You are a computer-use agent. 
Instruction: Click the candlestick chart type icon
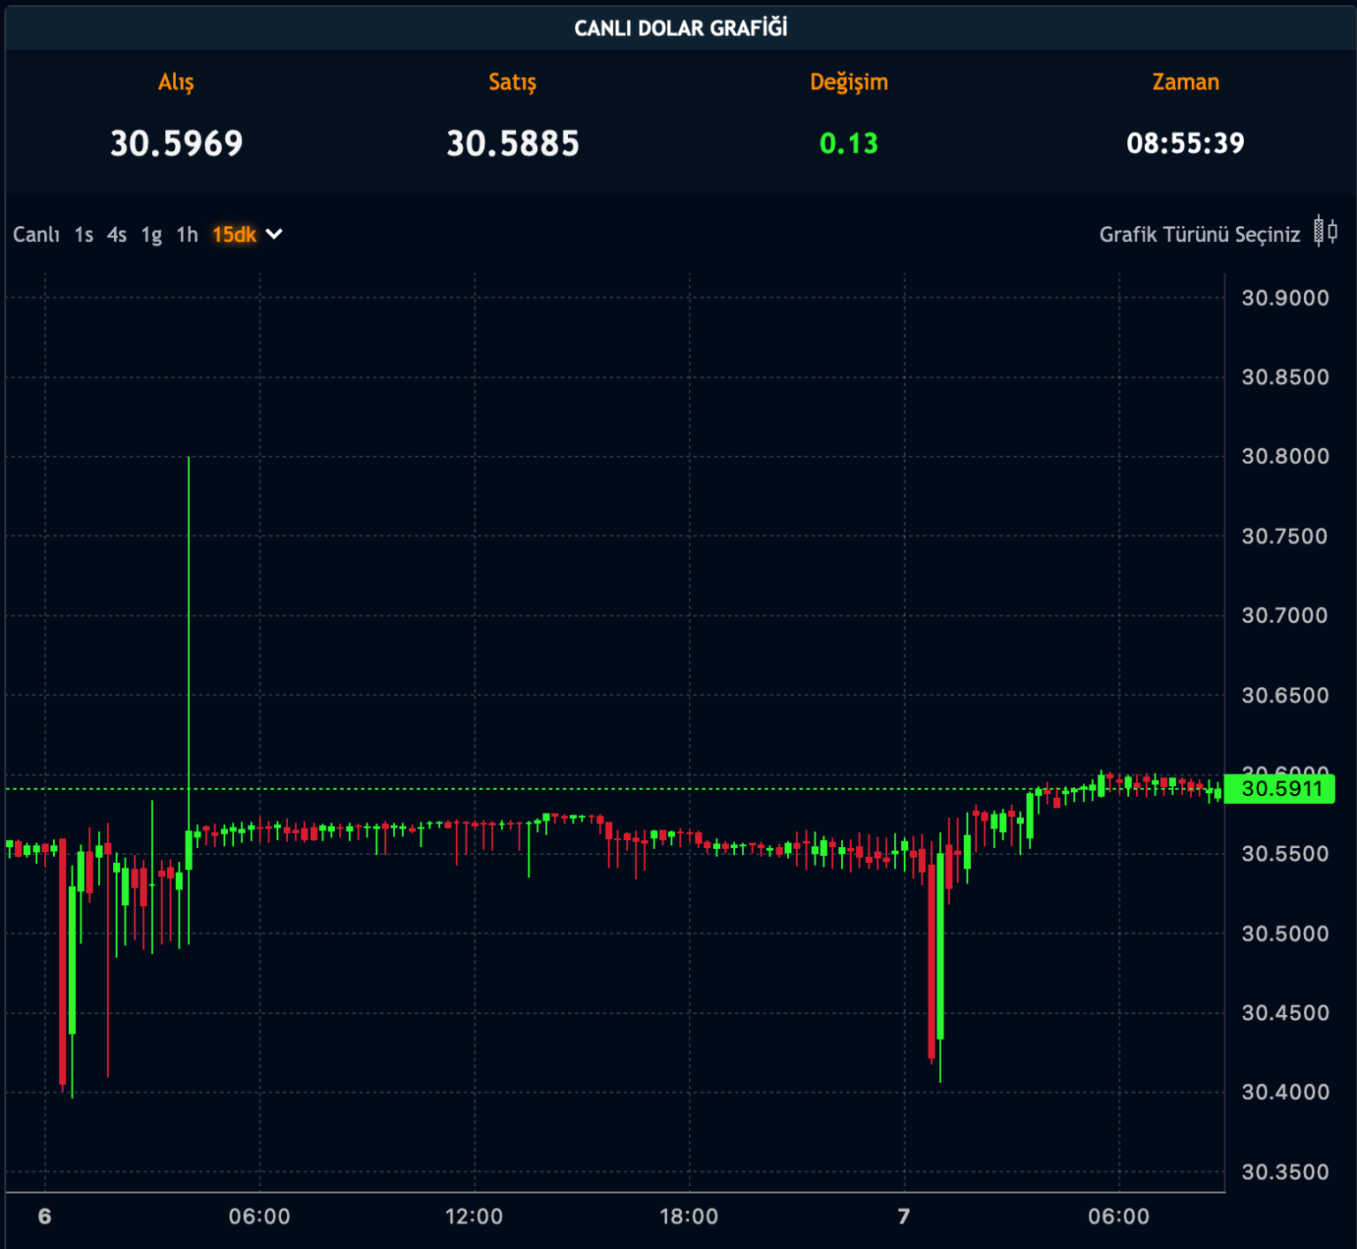[1324, 232]
